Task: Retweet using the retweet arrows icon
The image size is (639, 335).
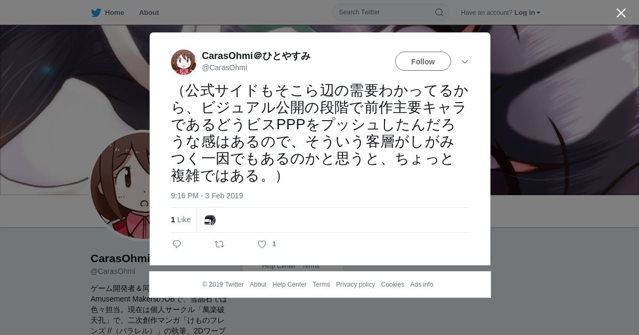Action: point(219,244)
